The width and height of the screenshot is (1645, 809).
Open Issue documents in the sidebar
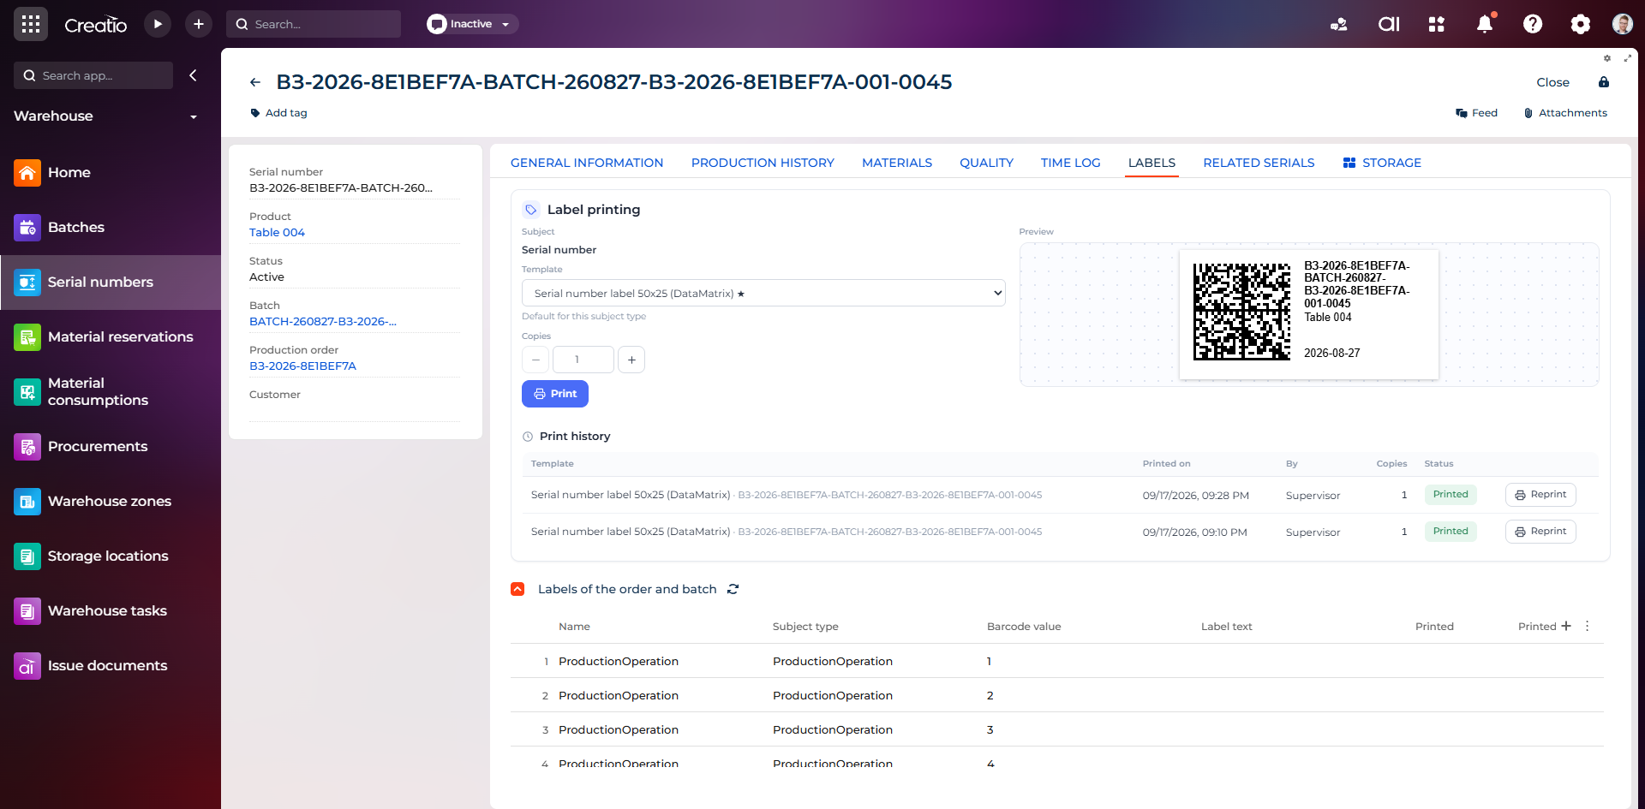point(111,665)
